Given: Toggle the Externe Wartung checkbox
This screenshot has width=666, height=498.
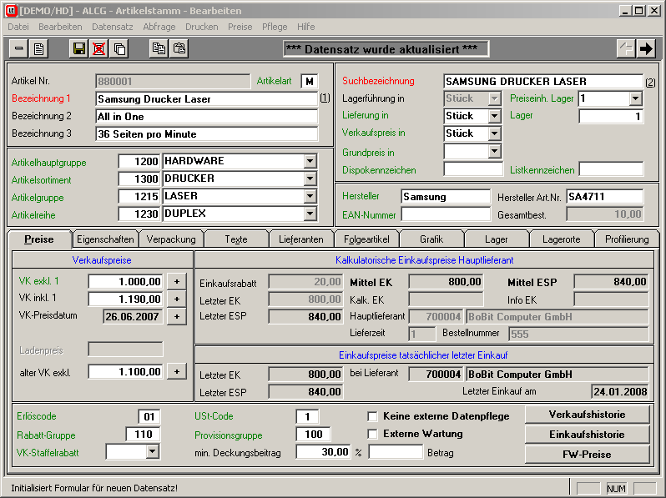Looking at the screenshot, I should (x=373, y=434).
